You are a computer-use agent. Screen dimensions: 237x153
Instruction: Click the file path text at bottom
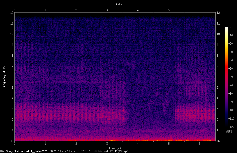(x=64, y=151)
